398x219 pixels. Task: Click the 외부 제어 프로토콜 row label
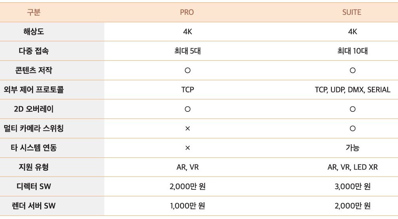(34, 90)
